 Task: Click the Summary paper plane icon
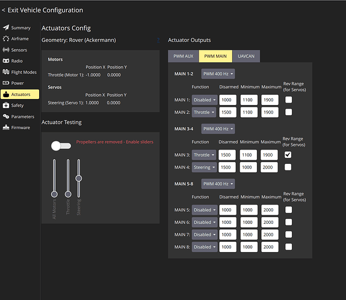tap(6, 28)
